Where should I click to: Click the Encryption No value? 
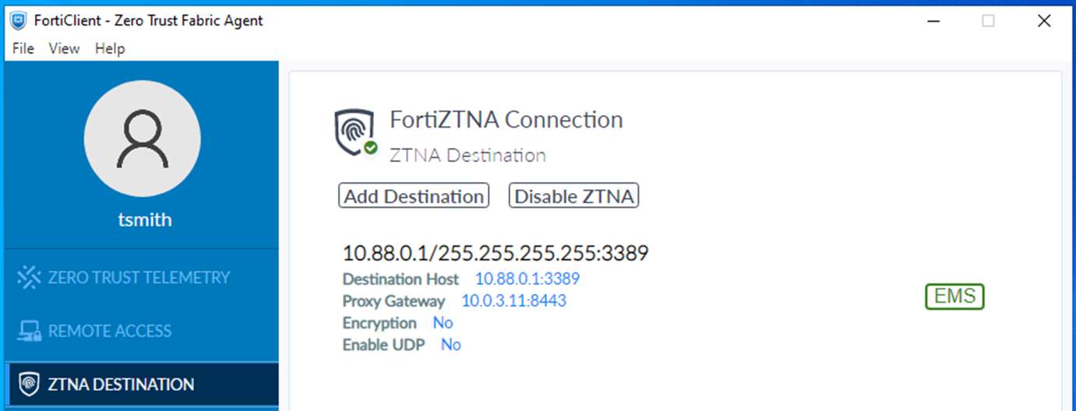(x=443, y=323)
